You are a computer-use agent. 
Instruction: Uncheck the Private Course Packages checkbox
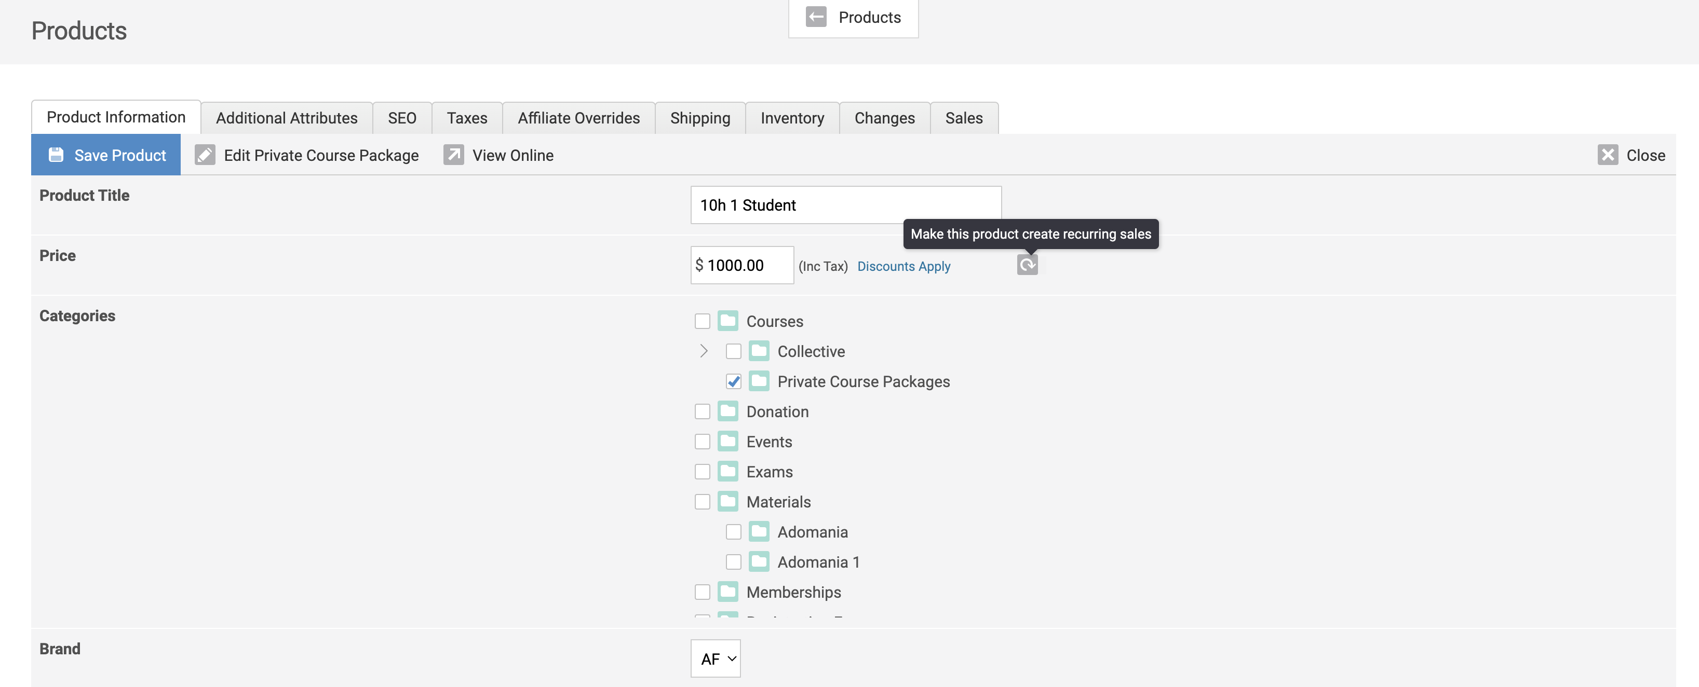[x=733, y=382]
